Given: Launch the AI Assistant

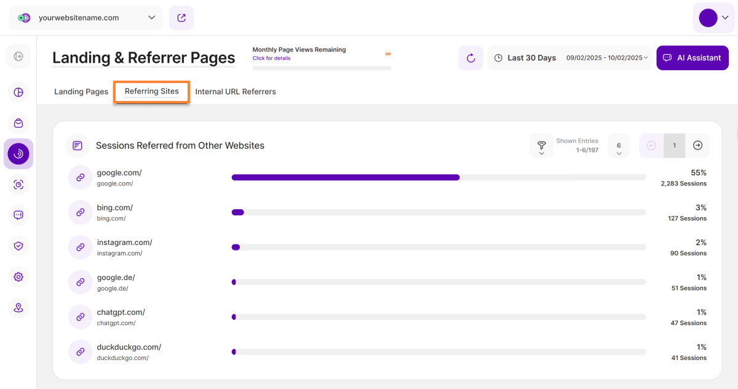Looking at the screenshot, I should click(692, 58).
